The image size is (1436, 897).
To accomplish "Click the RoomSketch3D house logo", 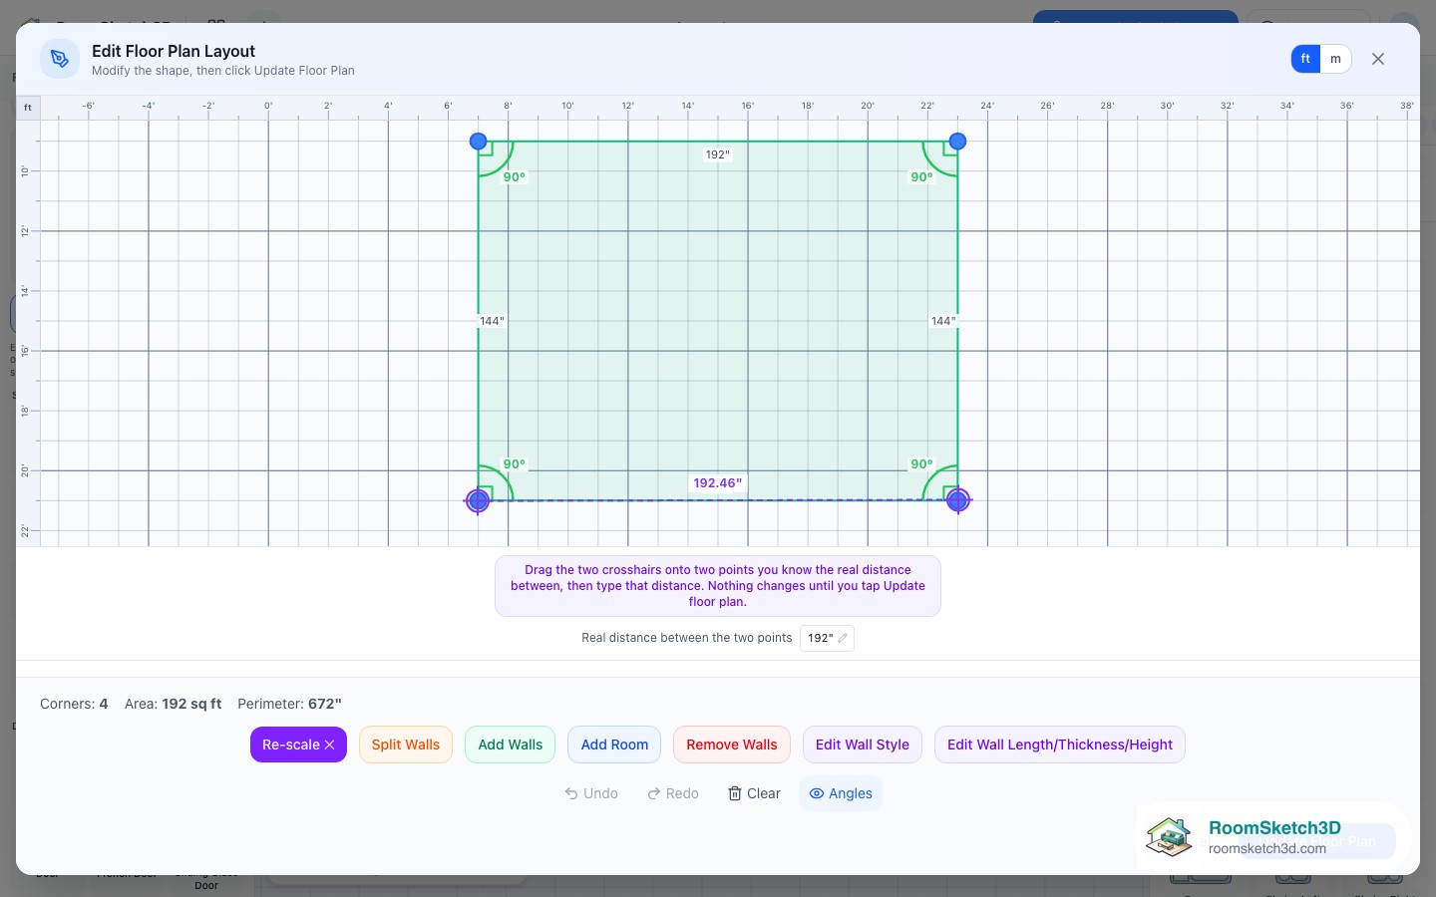I will pos(1169,837).
